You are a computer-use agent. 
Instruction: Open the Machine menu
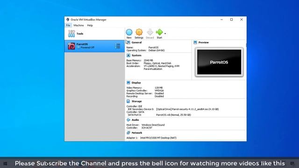pos(78,25)
